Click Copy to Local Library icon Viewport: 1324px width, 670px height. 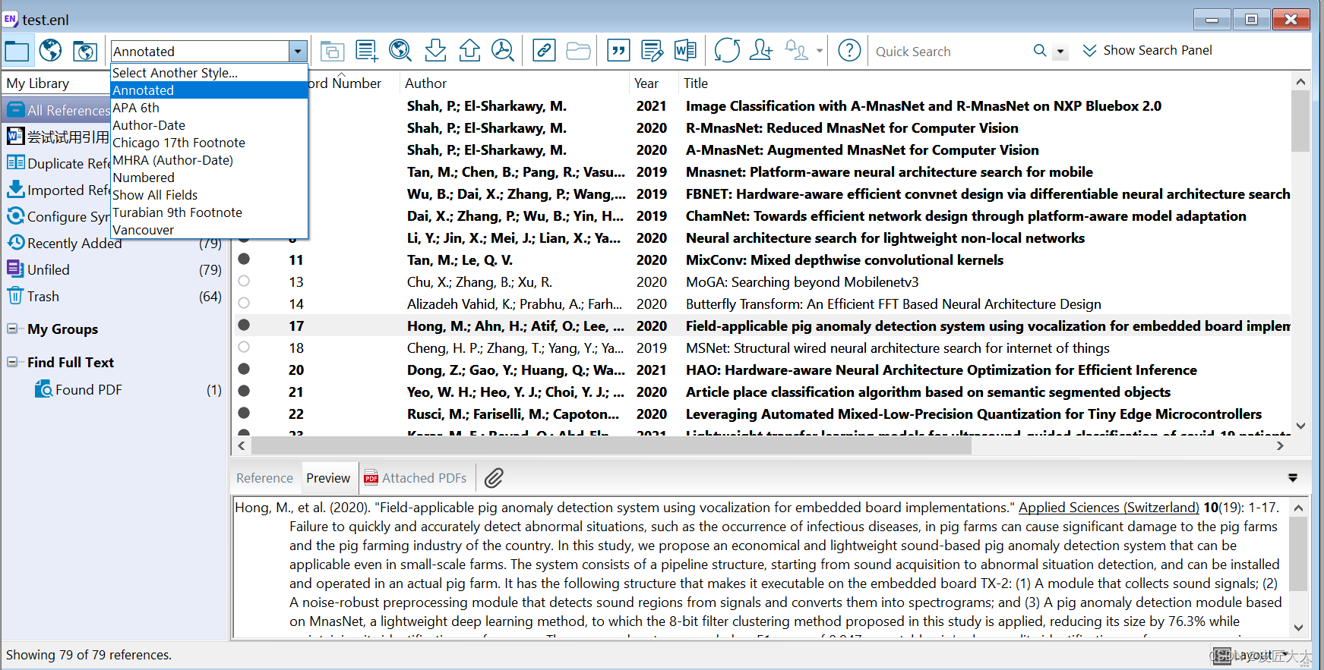point(332,51)
